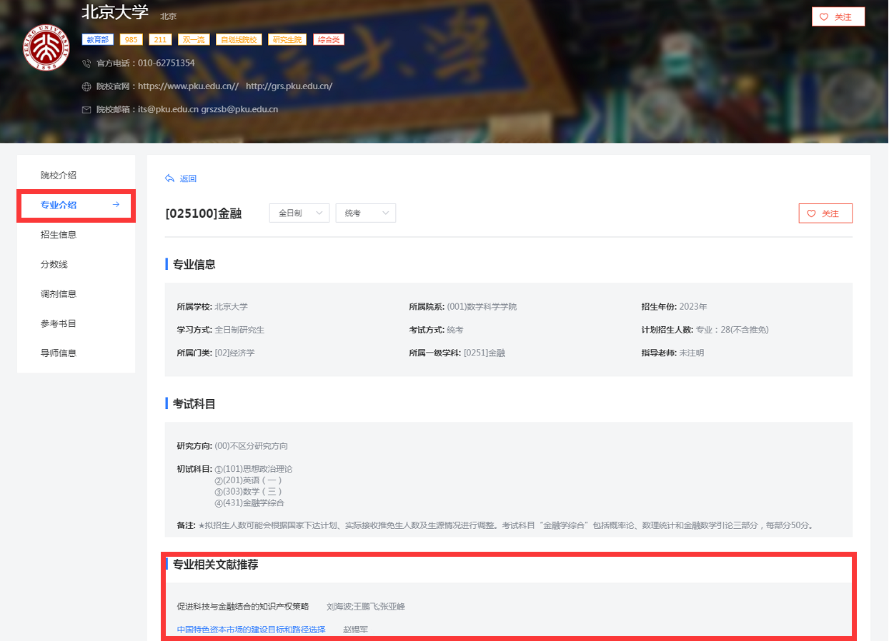Click exam subject ③(303)数学（三）
Screen dimensions: 889x641
click(x=249, y=492)
